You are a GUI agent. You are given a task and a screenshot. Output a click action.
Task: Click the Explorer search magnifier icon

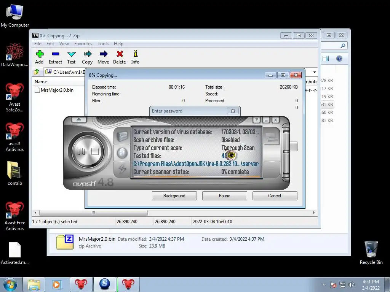(343, 46)
